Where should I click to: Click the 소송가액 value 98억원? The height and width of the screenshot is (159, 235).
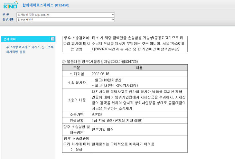click(x=97, y=115)
